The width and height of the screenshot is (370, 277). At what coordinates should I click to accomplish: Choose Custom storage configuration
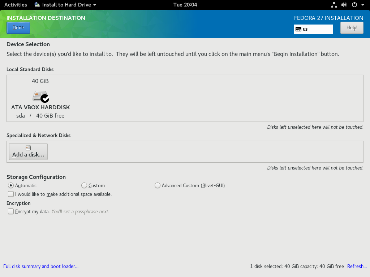[x=84, y=185]
